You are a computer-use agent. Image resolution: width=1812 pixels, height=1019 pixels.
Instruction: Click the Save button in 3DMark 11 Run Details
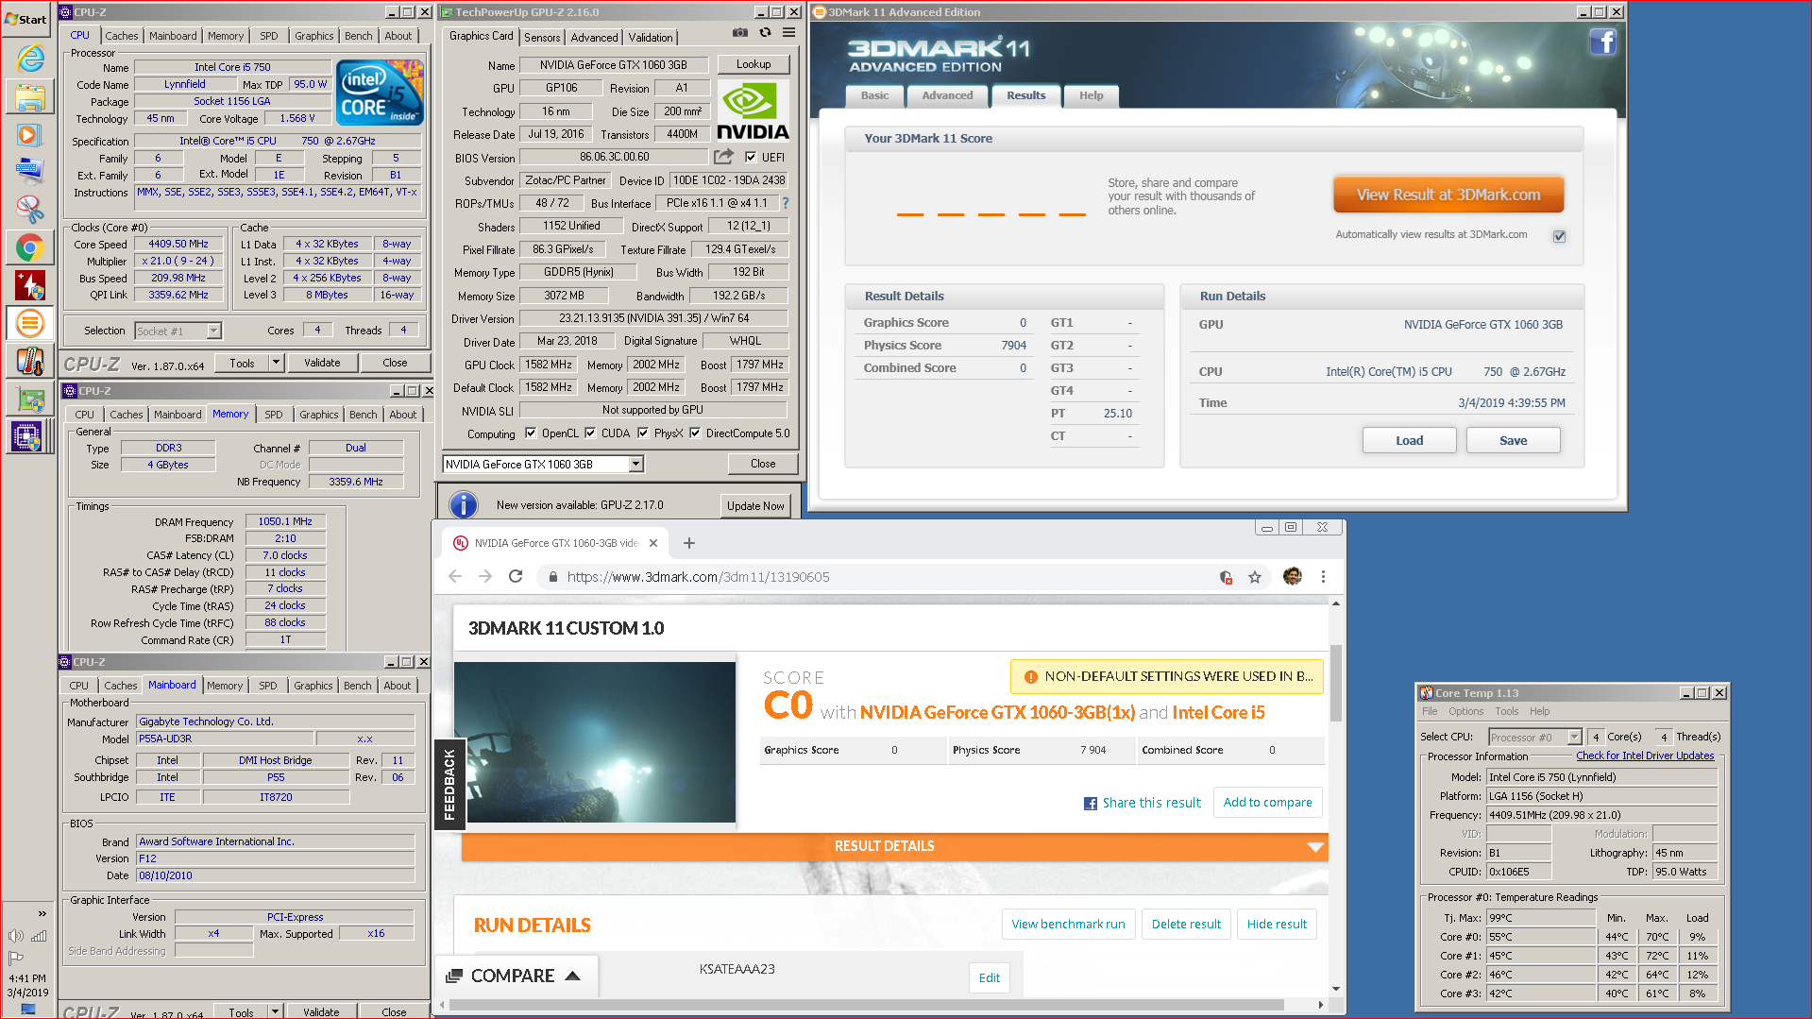point(1513,440)
